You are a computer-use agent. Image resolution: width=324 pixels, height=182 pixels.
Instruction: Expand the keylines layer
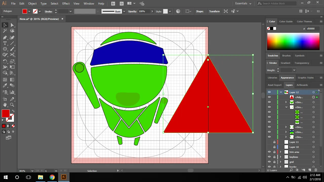(280, 157)
